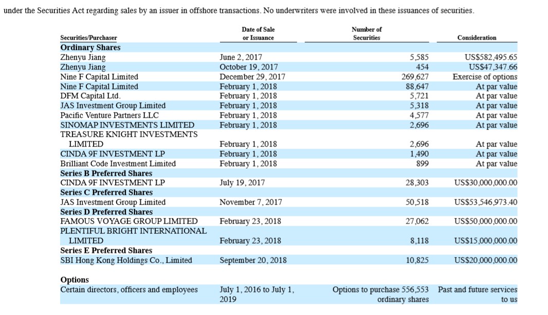Viewport: 548px width, 315px height.
Task: Click the Exercise of options cell
Action: 485,77
